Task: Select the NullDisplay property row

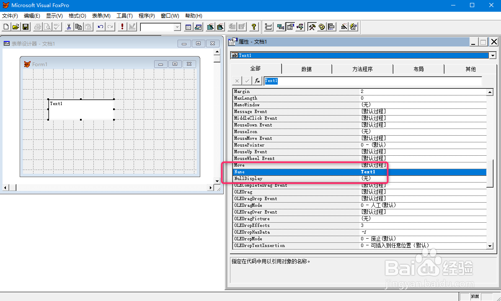Action: tap(360, 179)
